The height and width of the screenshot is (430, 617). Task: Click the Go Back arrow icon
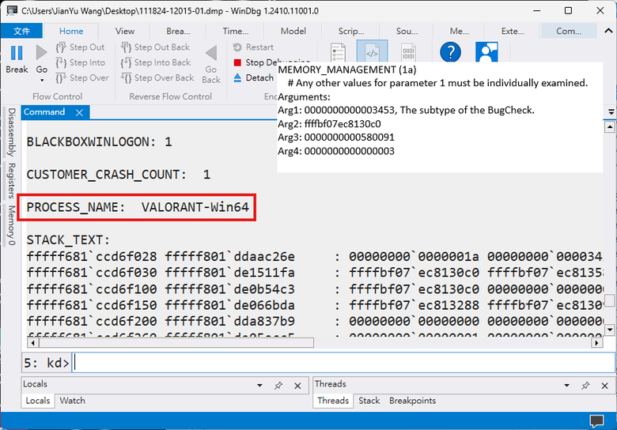coord(211,54)
